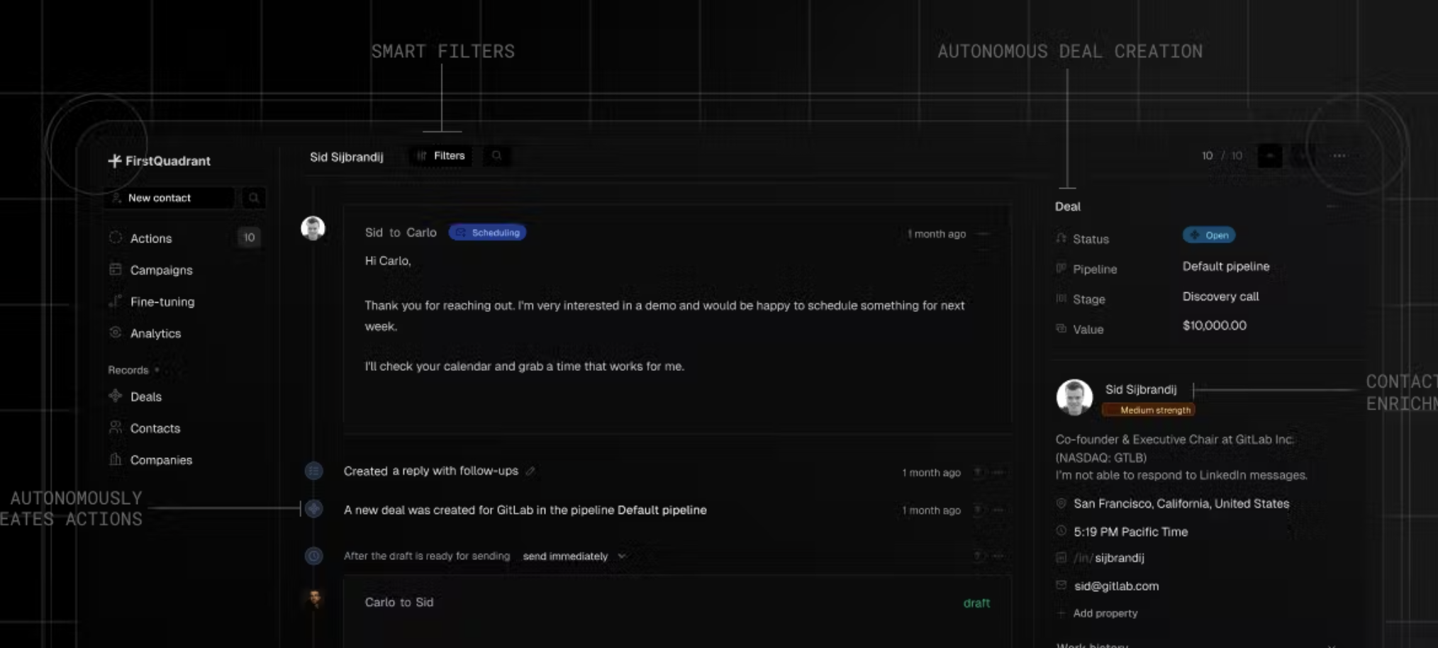Viewport: 1438px width, 648px height.
Task: Open options on the send immediately row
Action: [998, 557]
